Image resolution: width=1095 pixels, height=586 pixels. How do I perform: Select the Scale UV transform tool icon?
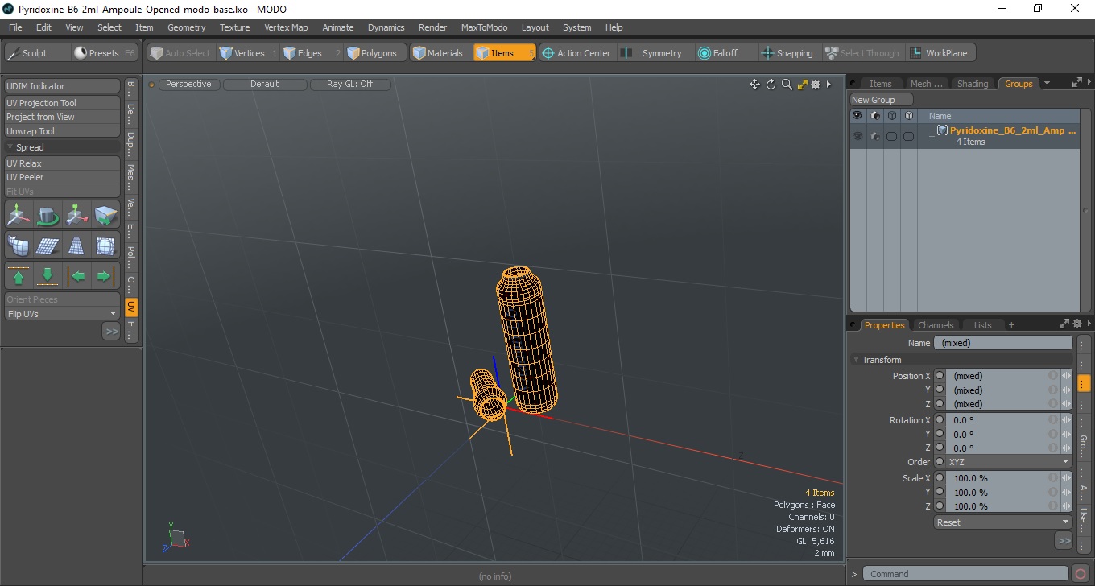click(x=76, y=215)
